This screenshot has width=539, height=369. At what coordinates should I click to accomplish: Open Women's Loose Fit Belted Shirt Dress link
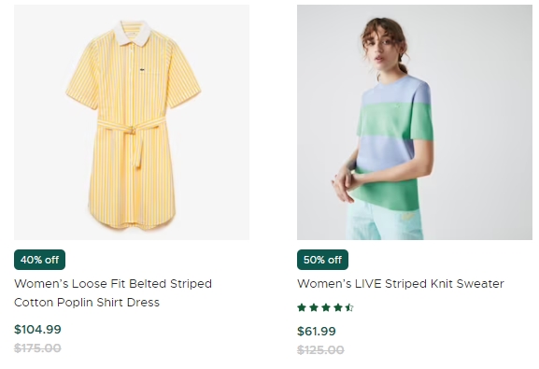coord(113,293)
